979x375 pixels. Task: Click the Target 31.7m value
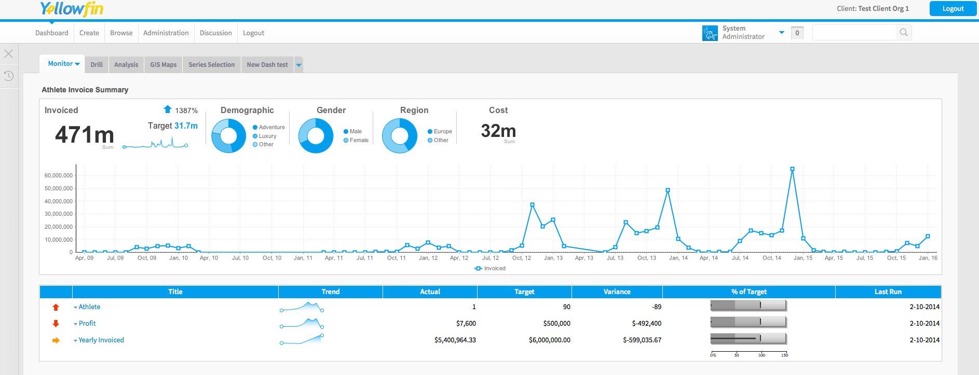coord(186,126)
